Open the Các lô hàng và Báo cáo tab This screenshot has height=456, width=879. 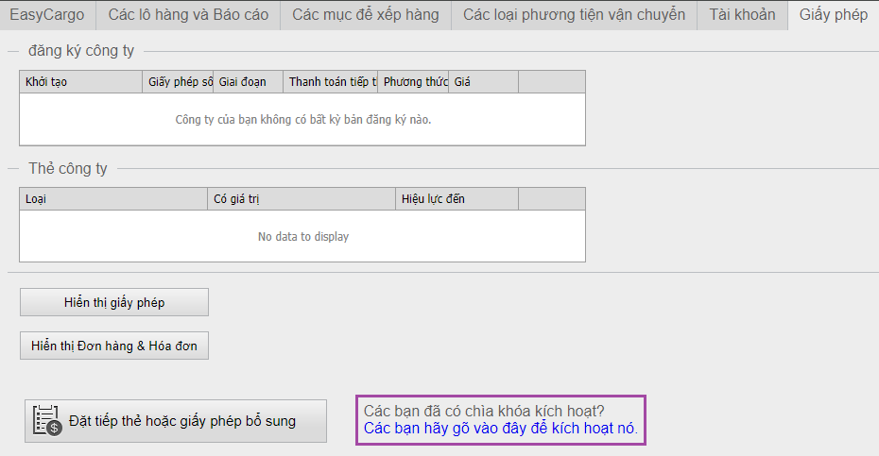[x=188, y=15]
